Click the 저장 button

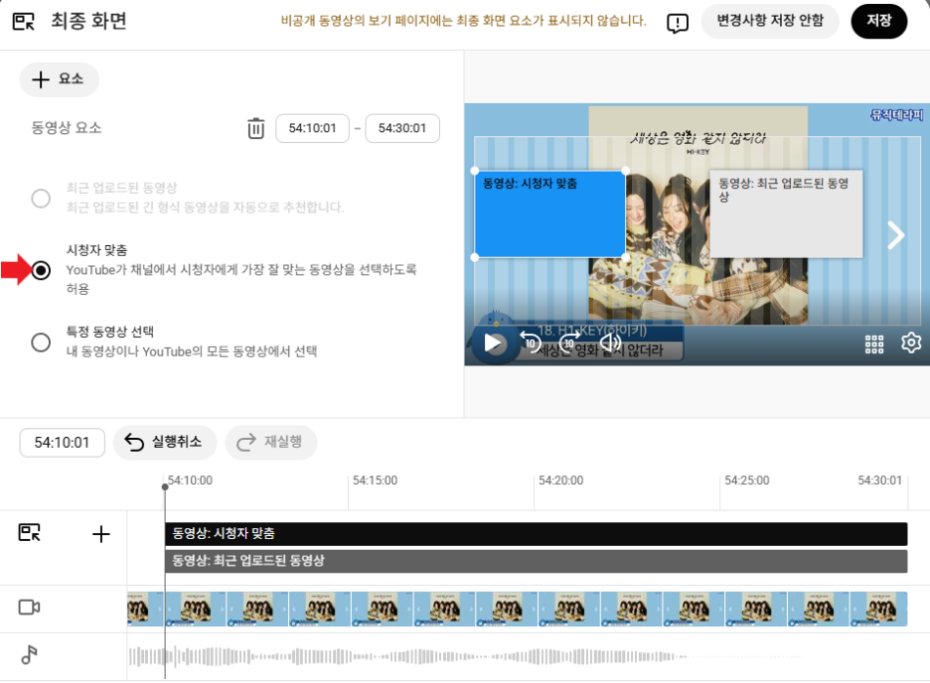tap(878, 21)
